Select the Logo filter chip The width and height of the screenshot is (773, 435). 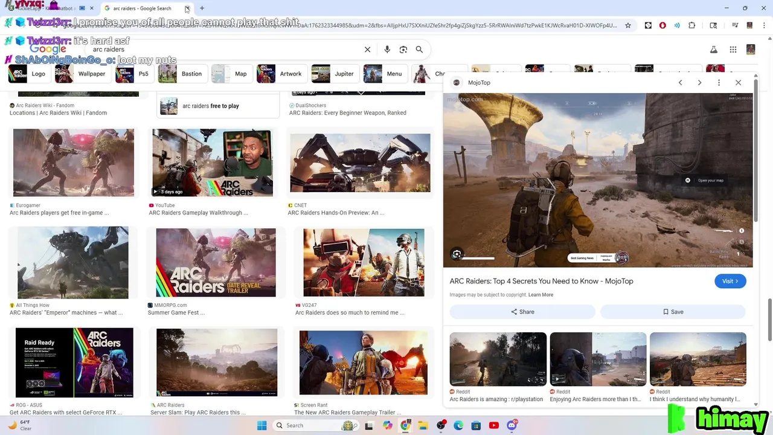[x=28, y=74]
